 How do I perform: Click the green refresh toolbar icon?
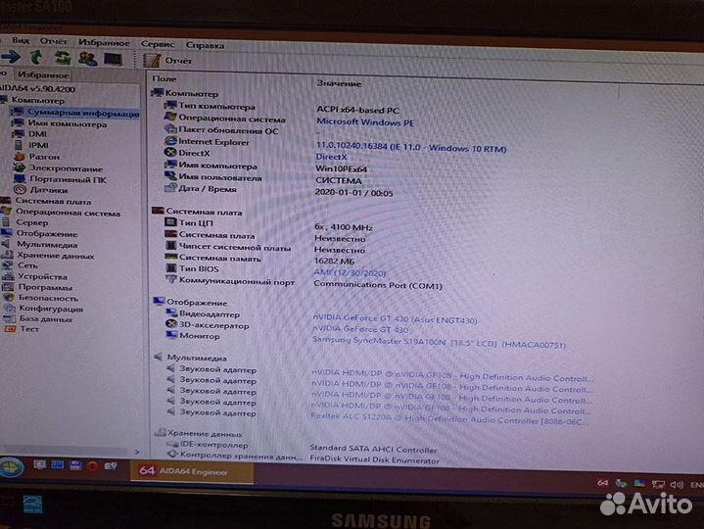point(63,58)
